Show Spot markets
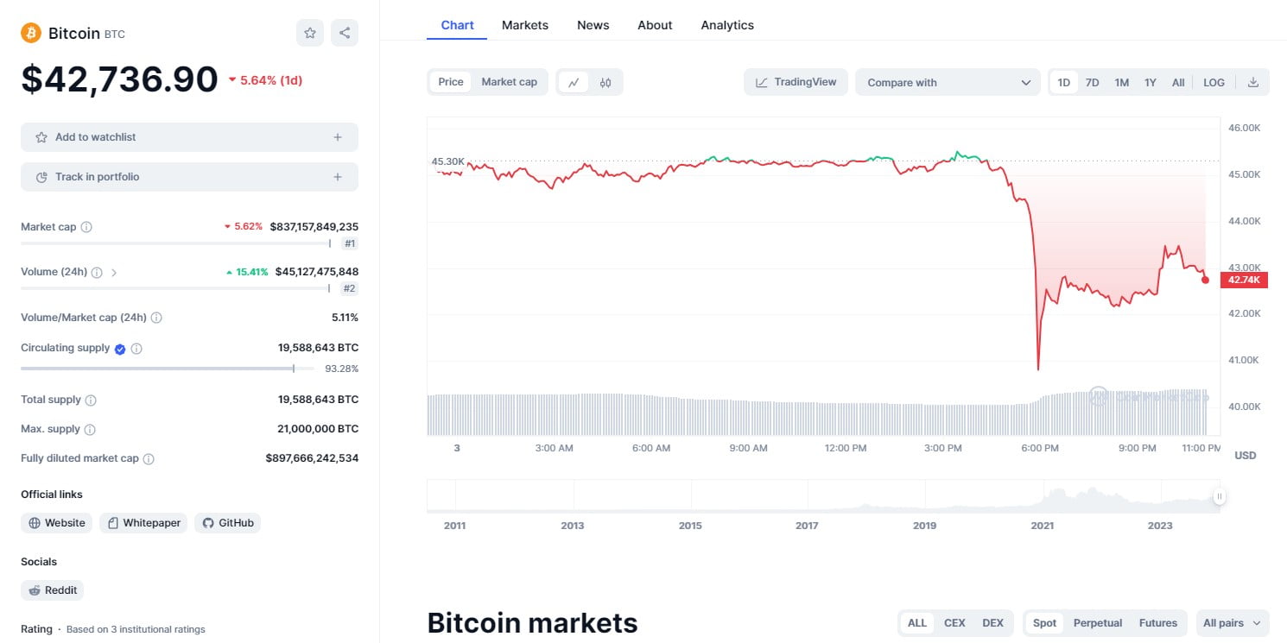Image resolution: width=1287 pixels, height=643 pixels. coord(1044,623)
